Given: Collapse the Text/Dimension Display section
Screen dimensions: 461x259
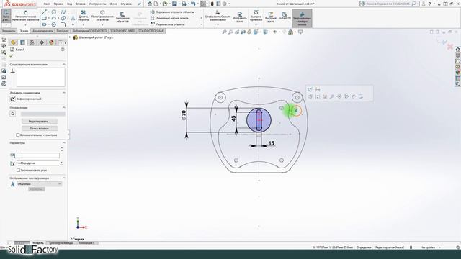Looking at the screenshot, I should click(x=64, y=178).
